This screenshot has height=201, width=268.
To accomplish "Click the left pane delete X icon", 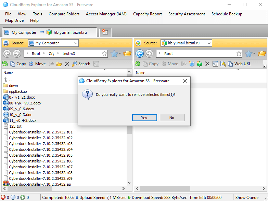I will click(x=67, y=64).
